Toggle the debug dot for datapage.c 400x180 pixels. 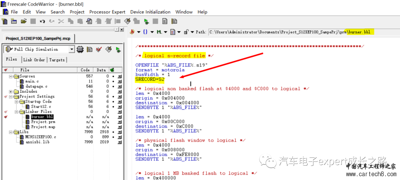pyautogui.click(x=113, y=86)
